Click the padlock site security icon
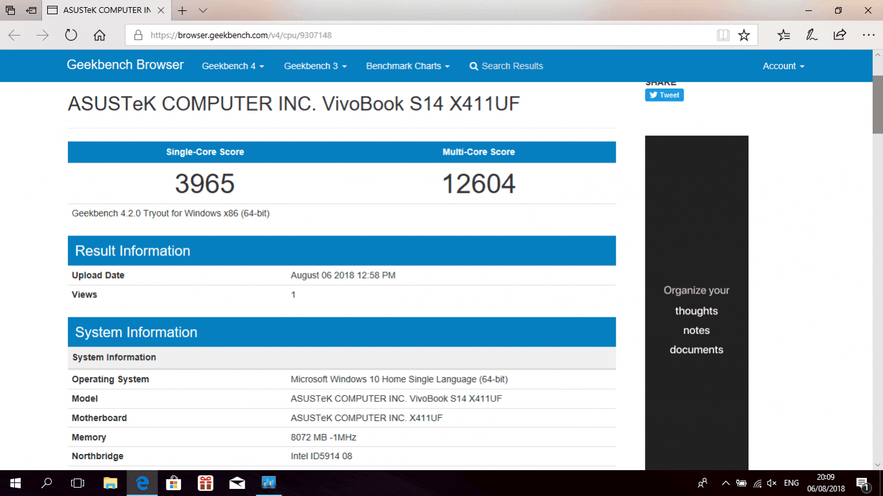The height and width of the screenshot is (496, 883). click(x=138, y=36)
